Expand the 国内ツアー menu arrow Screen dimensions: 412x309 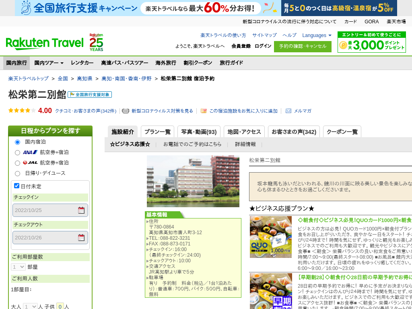(62, 63)
